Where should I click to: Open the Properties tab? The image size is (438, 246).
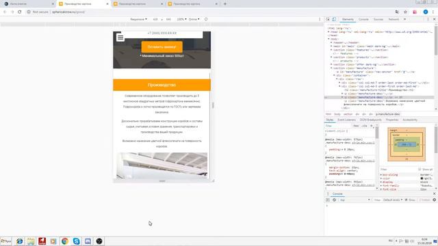(x=392, y=120)
